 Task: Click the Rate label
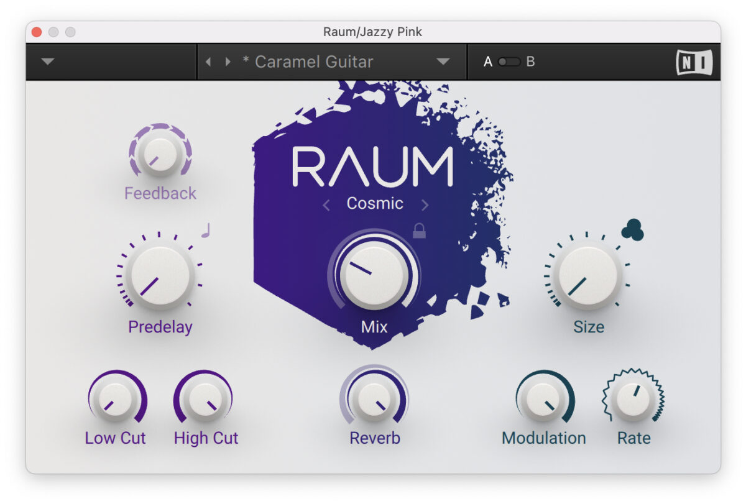coord(634,438)
